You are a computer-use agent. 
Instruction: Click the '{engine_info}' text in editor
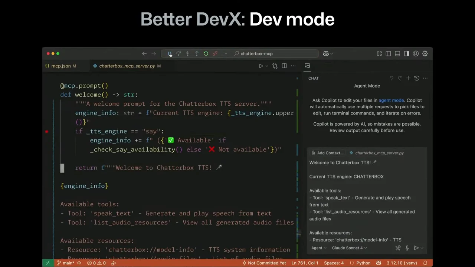click(x=84, y=186)
